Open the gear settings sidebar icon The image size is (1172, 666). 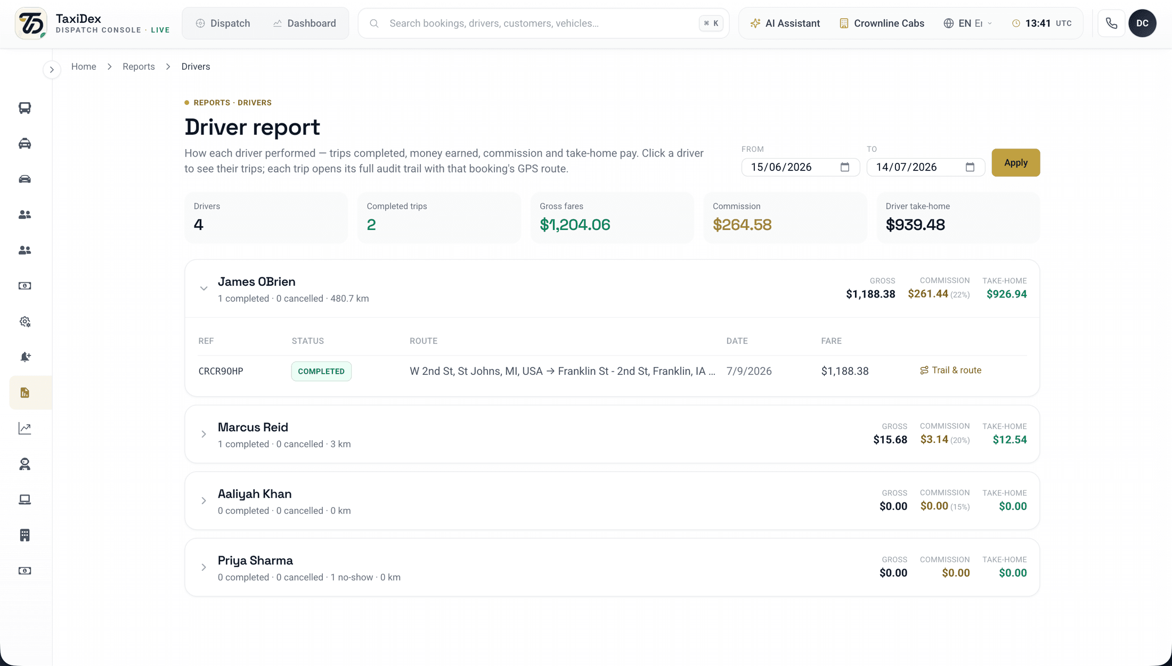(x=25, y=322)
